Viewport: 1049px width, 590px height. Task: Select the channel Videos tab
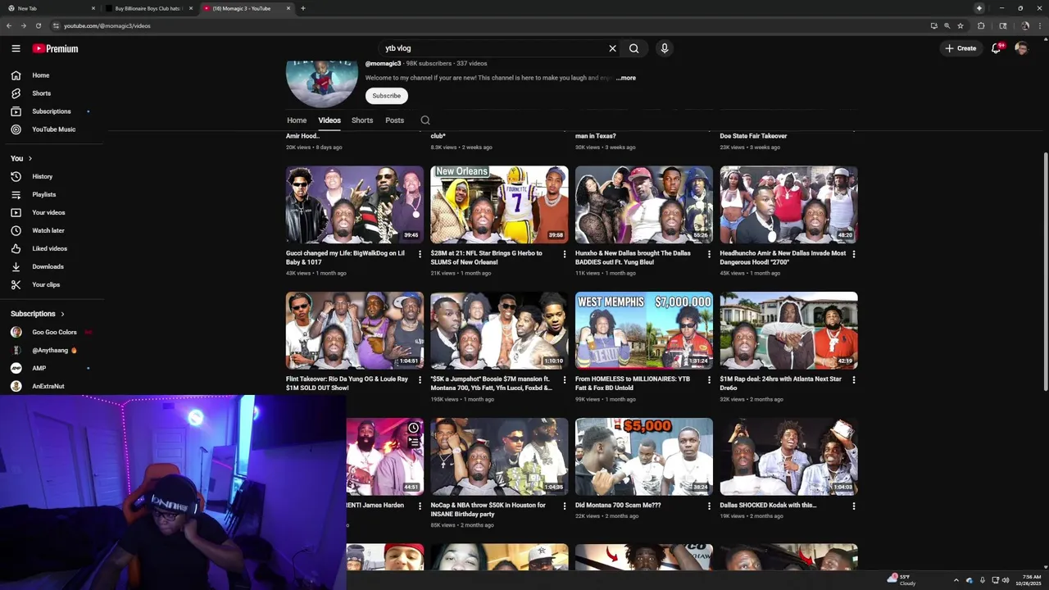click(329, 120)
